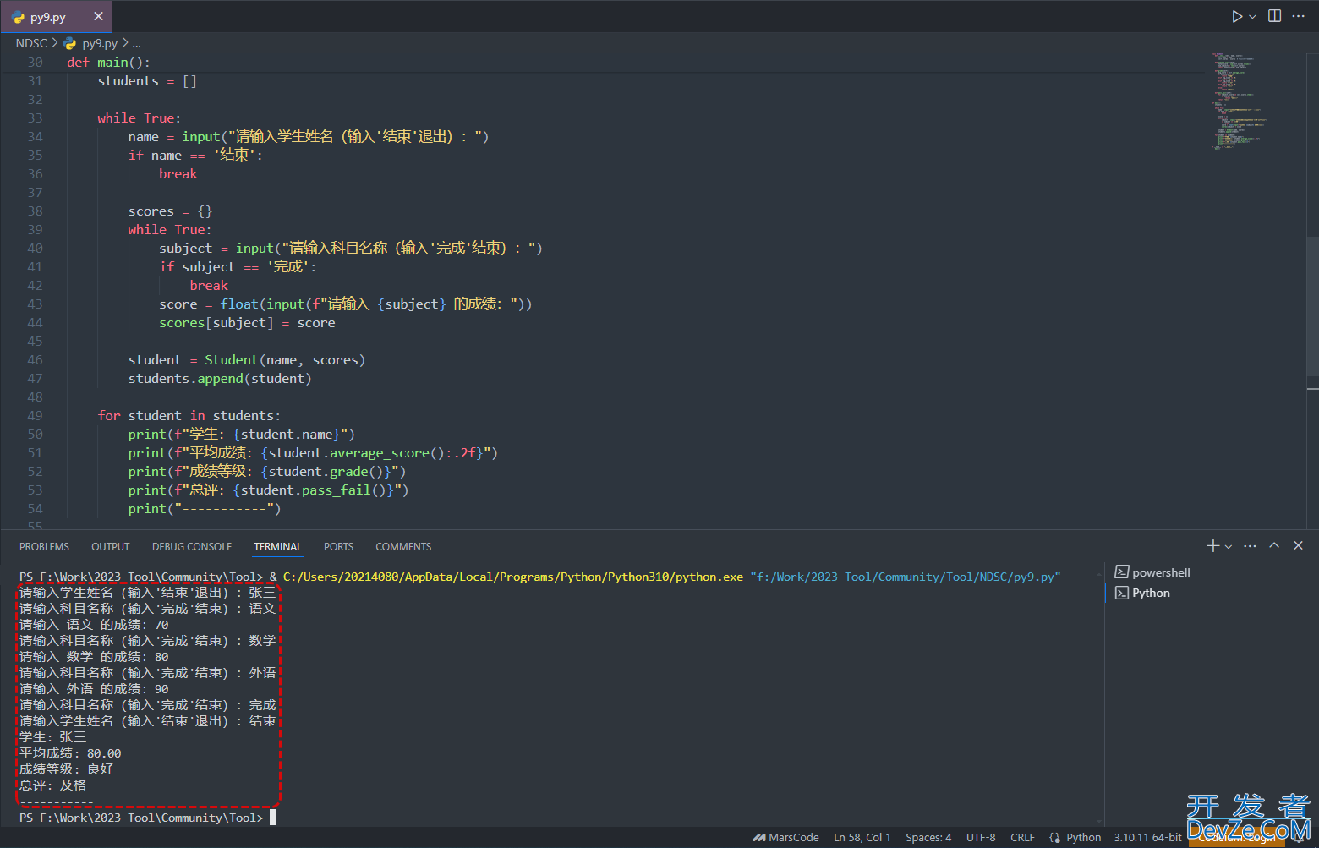Open terminal panel views and more actions

pyautogui.click(x=1251, y=546)
